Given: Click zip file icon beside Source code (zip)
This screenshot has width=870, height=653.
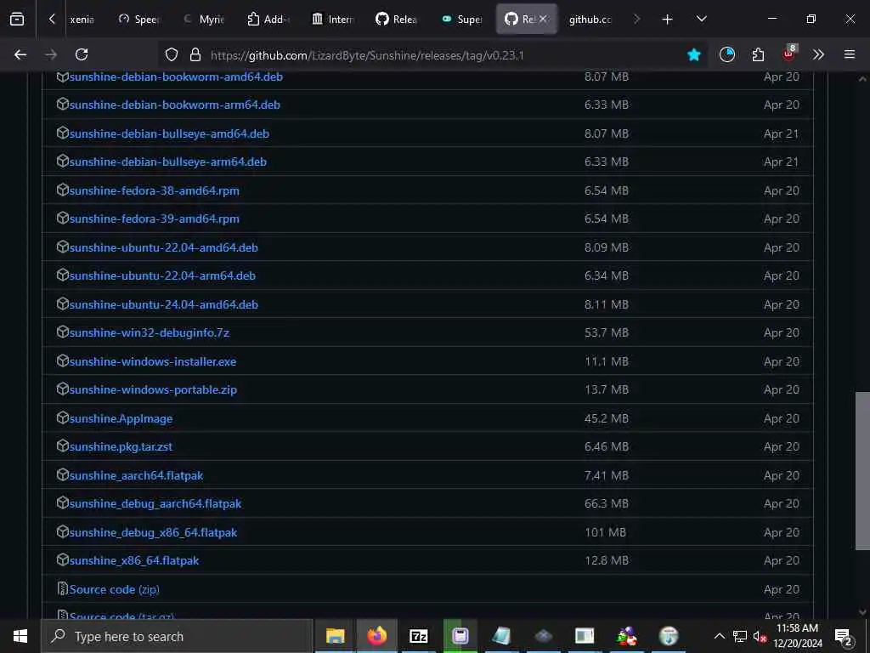Looking at the screenshot, I should pyautogui.click(x=63, y=588).
